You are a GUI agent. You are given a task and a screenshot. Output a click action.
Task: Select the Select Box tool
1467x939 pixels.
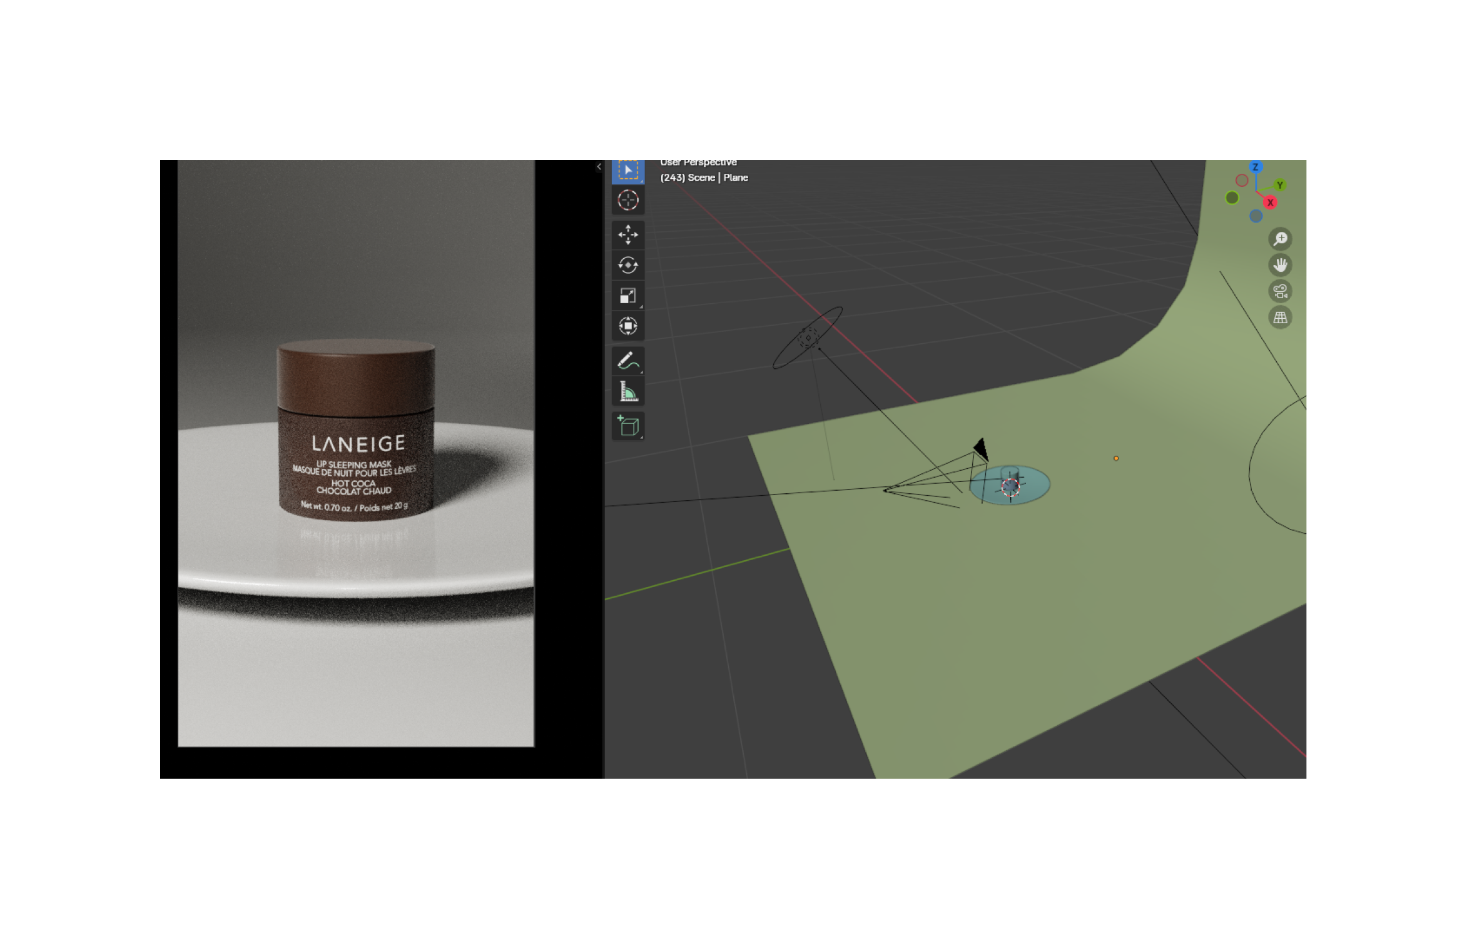tap(627, 171)
